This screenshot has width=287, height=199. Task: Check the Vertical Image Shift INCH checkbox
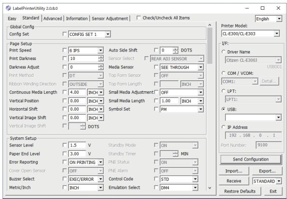[x=65, y=117]
